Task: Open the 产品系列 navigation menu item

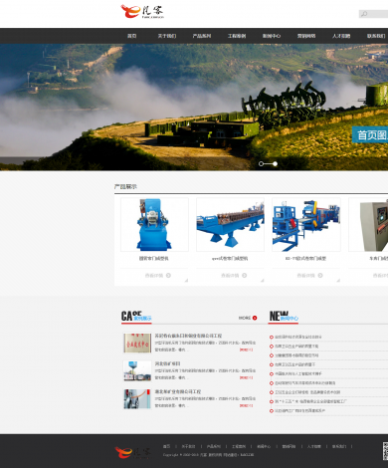Action: tap(202, 36)
